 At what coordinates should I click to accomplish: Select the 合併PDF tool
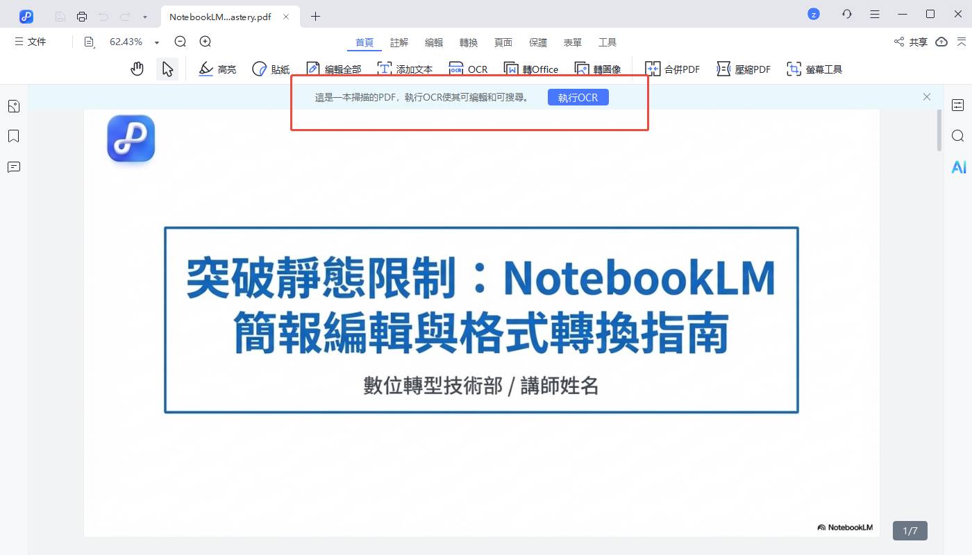point(672,69)
